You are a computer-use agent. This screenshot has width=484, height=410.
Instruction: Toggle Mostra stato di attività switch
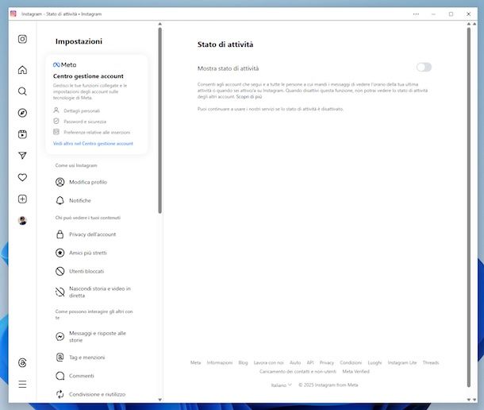(x=424, y=67)
